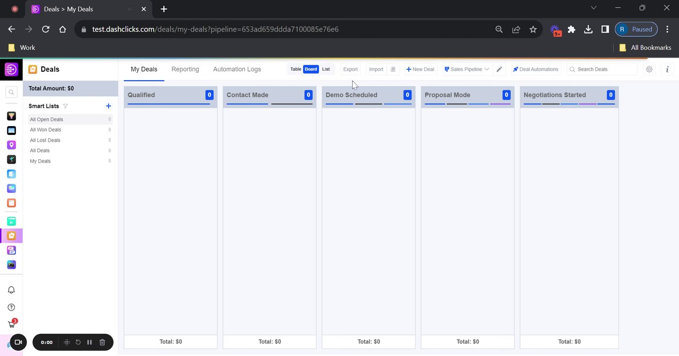Edit the pipeline with the pencil icon
This screenshot has height=356, width=679.
pos(499,69)
